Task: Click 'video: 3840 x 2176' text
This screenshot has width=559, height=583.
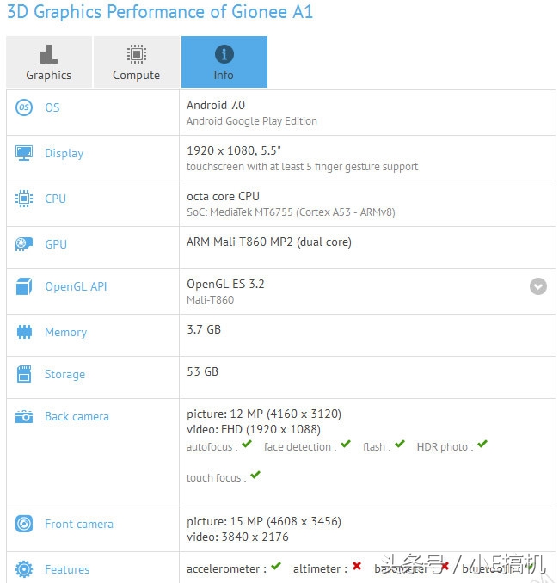Action: pyautogui.click(x=237, y=537)
